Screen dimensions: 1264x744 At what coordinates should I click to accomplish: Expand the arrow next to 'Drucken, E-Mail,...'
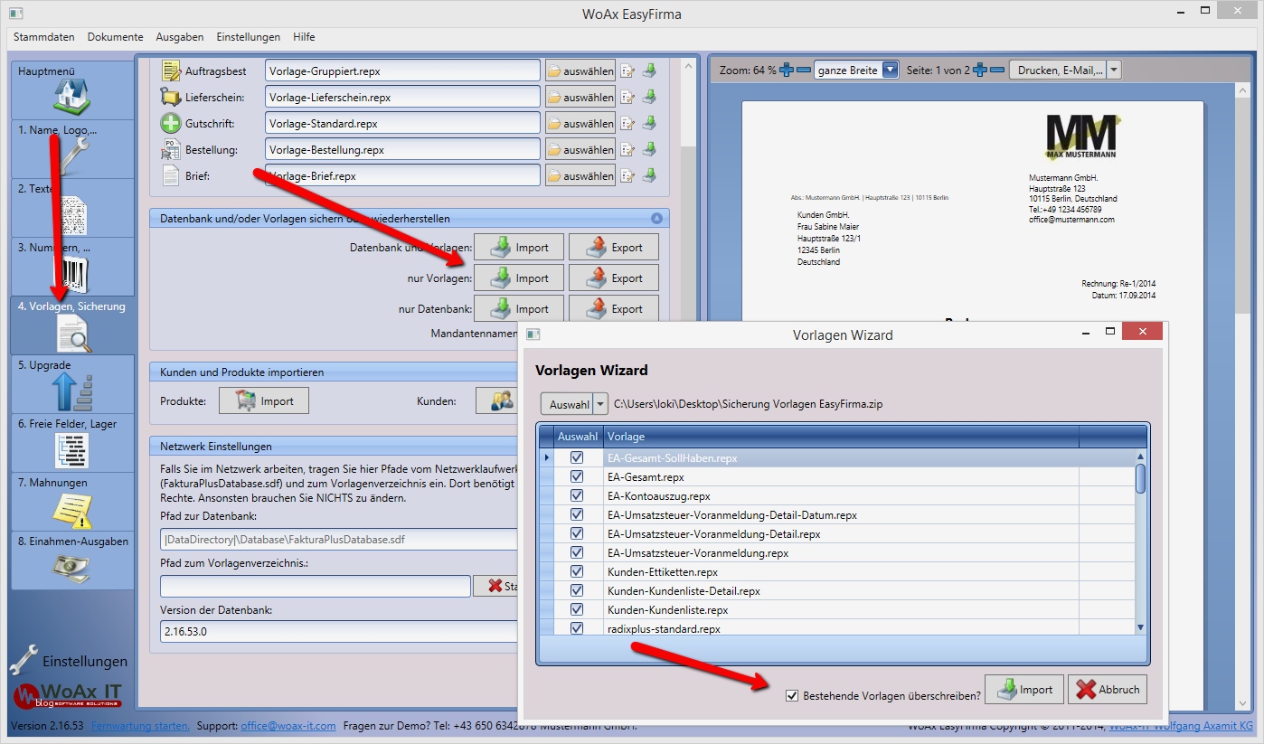click(x=1114, y=70)
